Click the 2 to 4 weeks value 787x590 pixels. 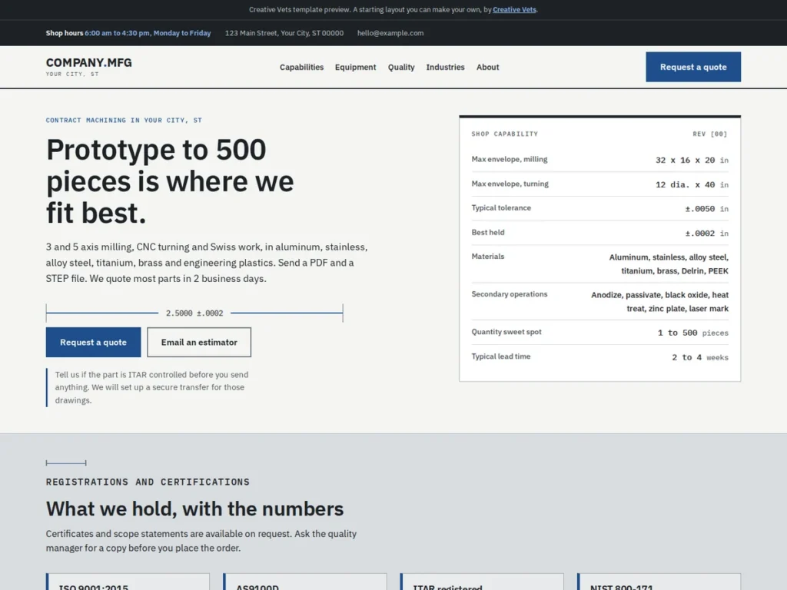tap(700, 357)
